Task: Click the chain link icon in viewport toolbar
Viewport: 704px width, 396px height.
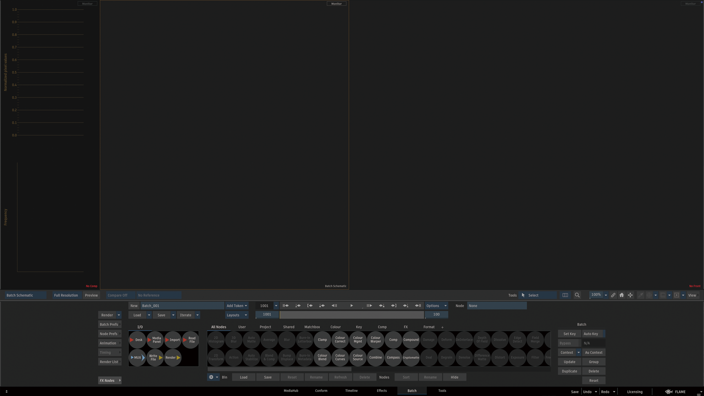Action: pyautogui.click(x=613, y=295)
